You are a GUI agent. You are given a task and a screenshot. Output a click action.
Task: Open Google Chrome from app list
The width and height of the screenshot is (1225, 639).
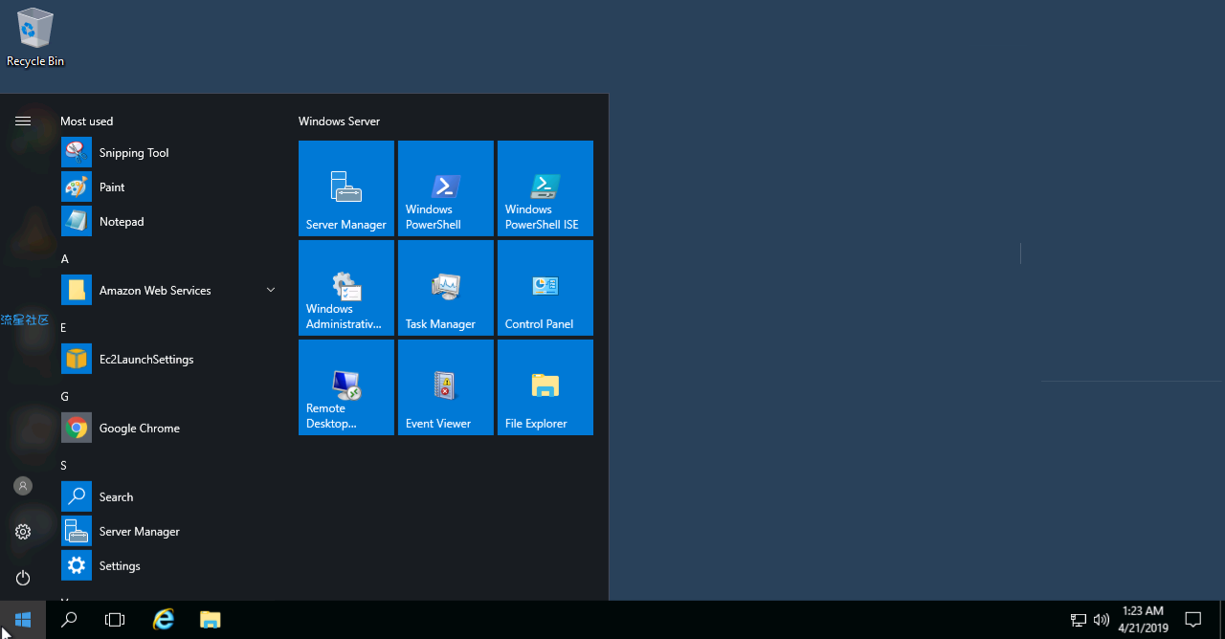(x=168, y=429)
